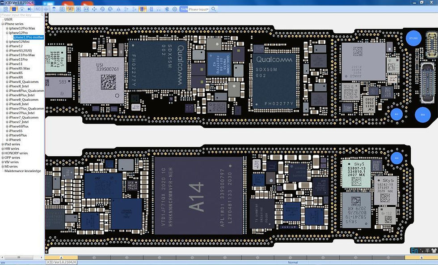Select iPhxne6 tree entry
This screenshot has height=265, width=438.
(15, 140)
